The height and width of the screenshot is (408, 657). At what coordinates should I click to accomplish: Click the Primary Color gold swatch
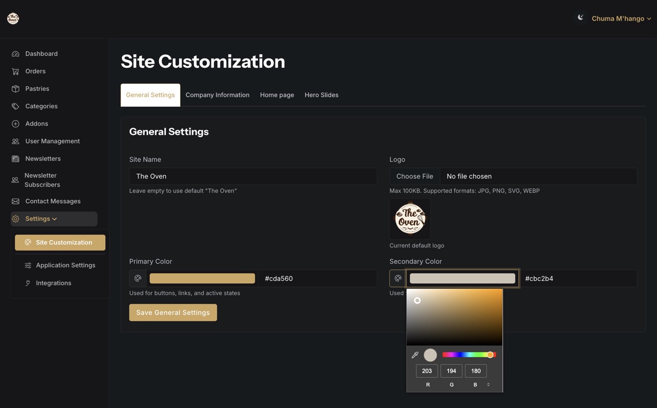pyautogui.click(x=202, y=278)
